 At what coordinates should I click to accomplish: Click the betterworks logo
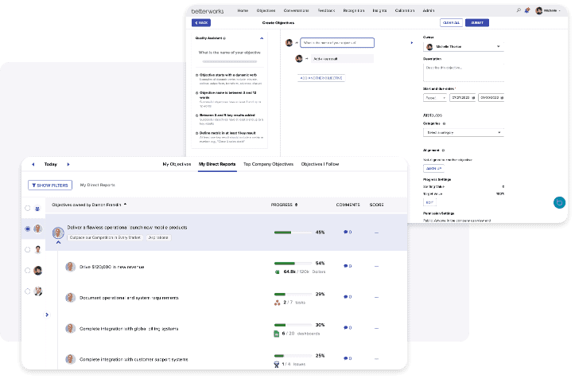(x=208, y=11)
